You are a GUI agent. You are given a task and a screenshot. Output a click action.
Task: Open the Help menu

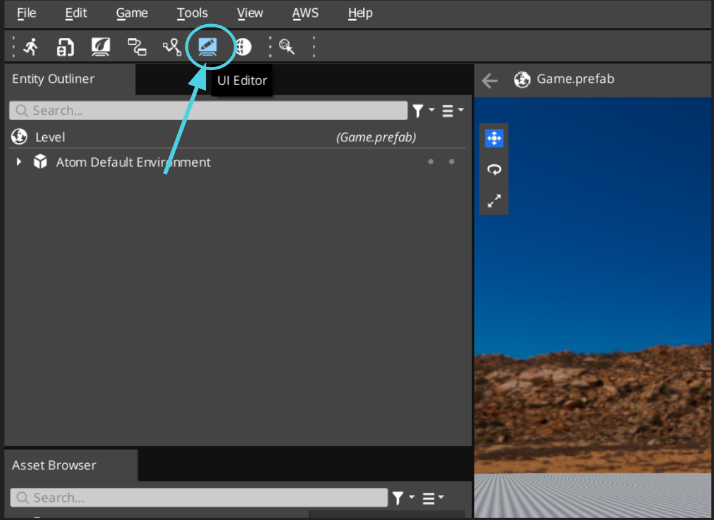click(359, 13)
